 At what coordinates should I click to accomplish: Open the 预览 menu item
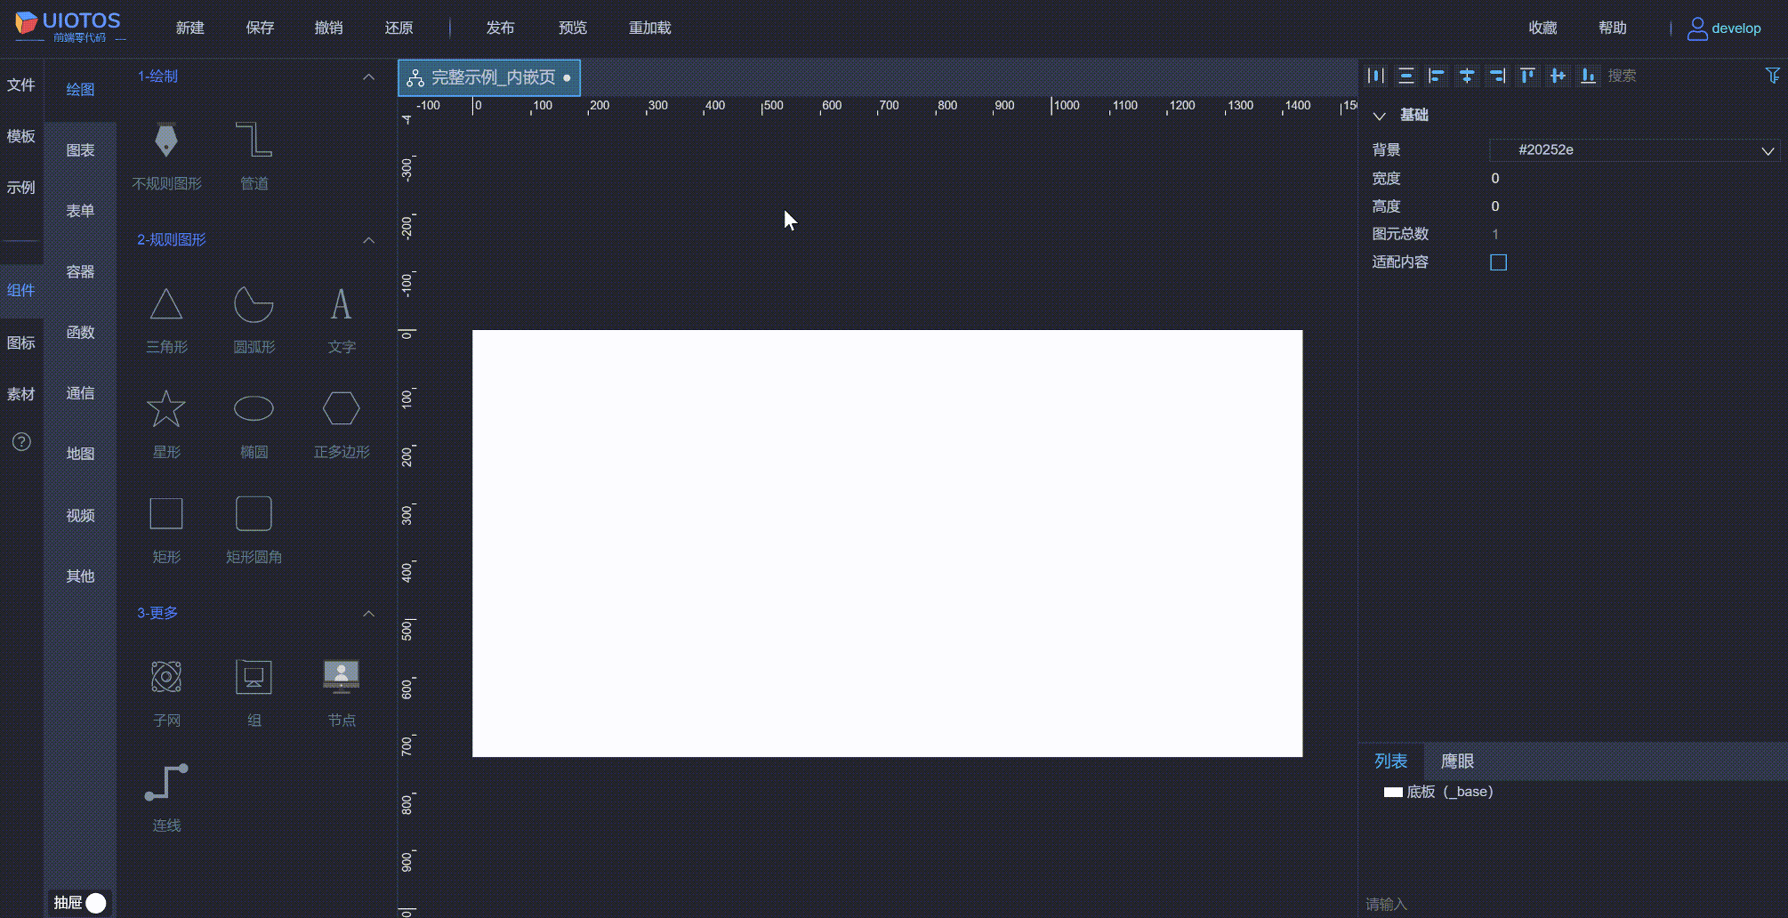click(x=573, y=28)
